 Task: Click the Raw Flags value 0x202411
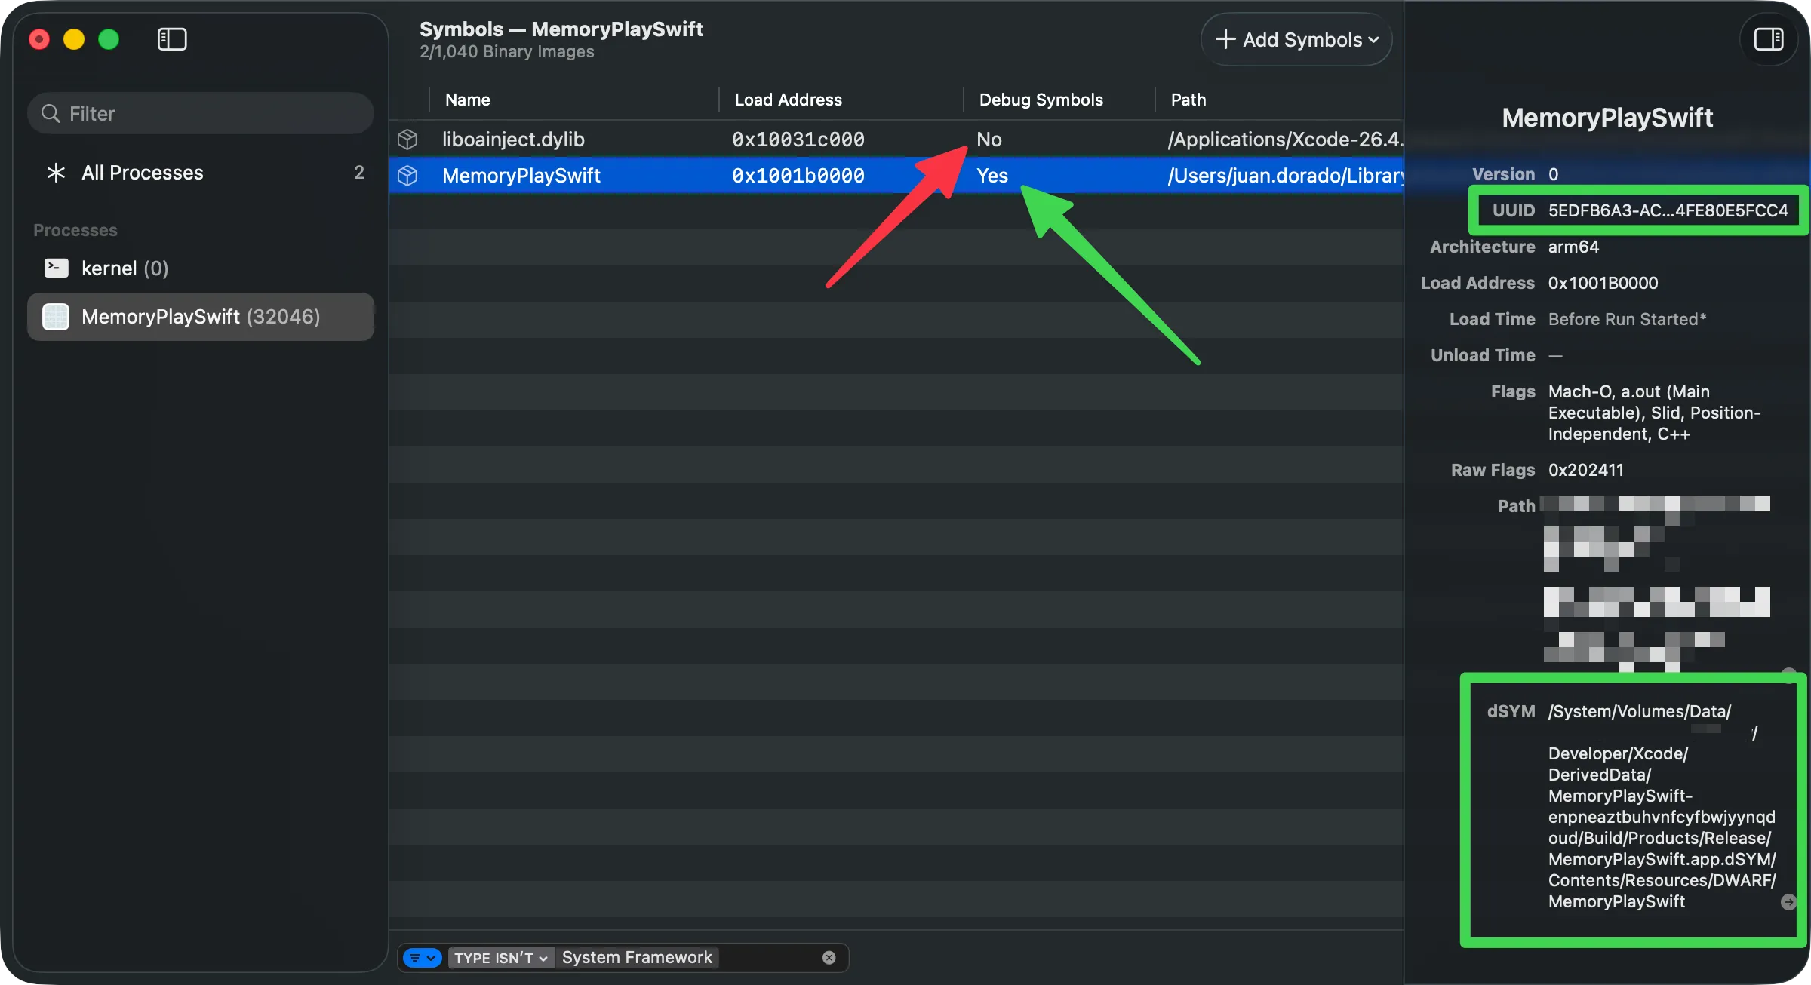(x=1586, y=470)
